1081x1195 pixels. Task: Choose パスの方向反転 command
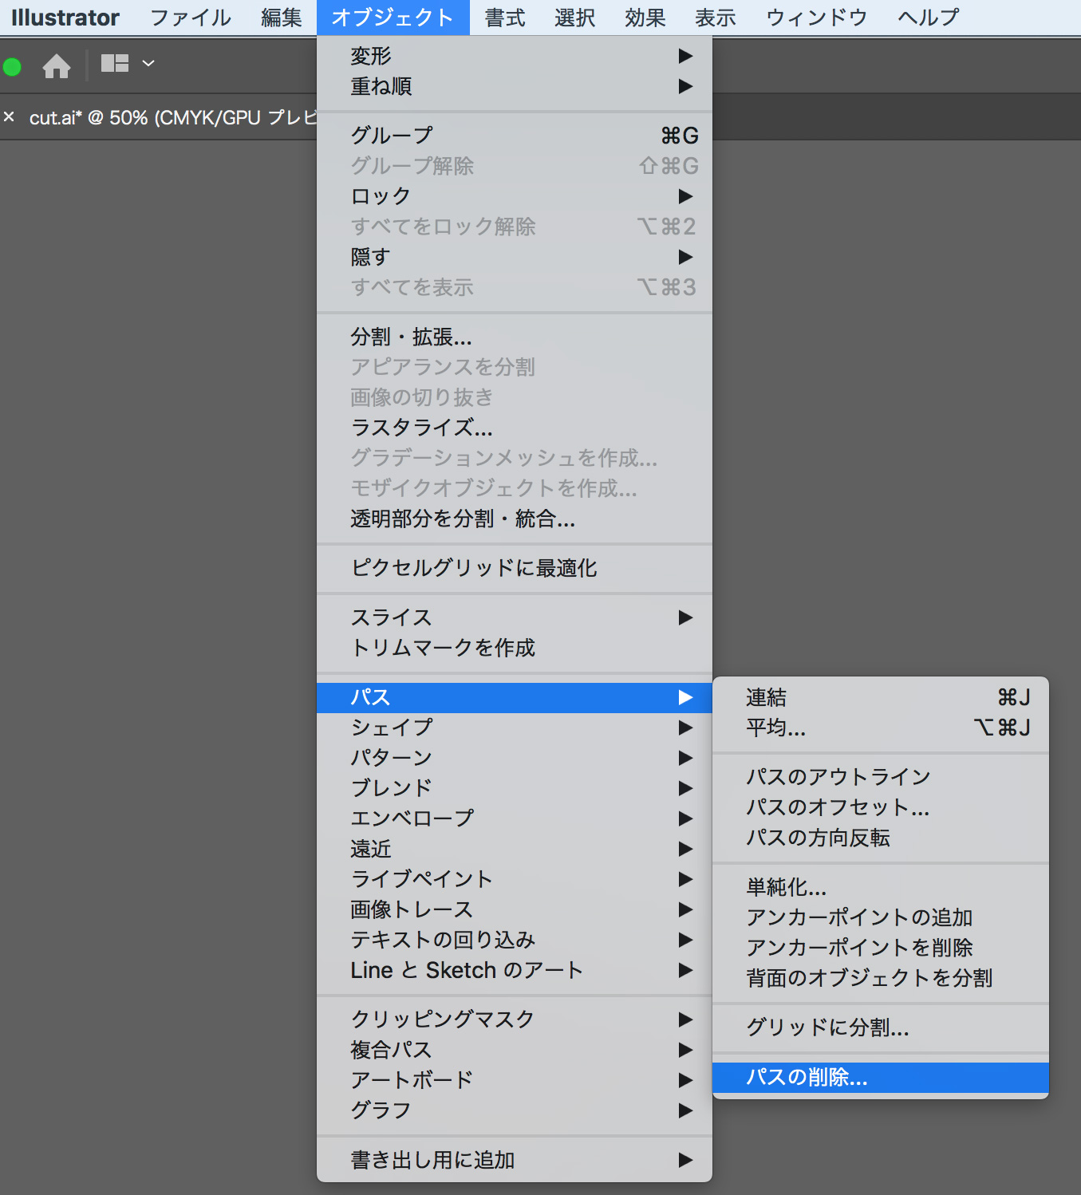point(881,838)
